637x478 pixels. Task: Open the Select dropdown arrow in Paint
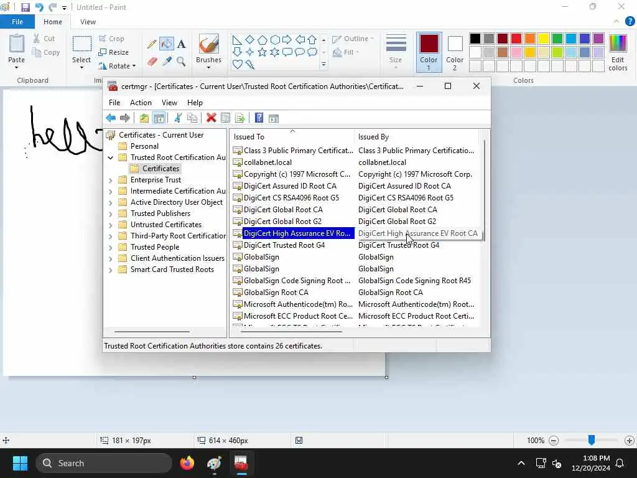pos(81,68)
